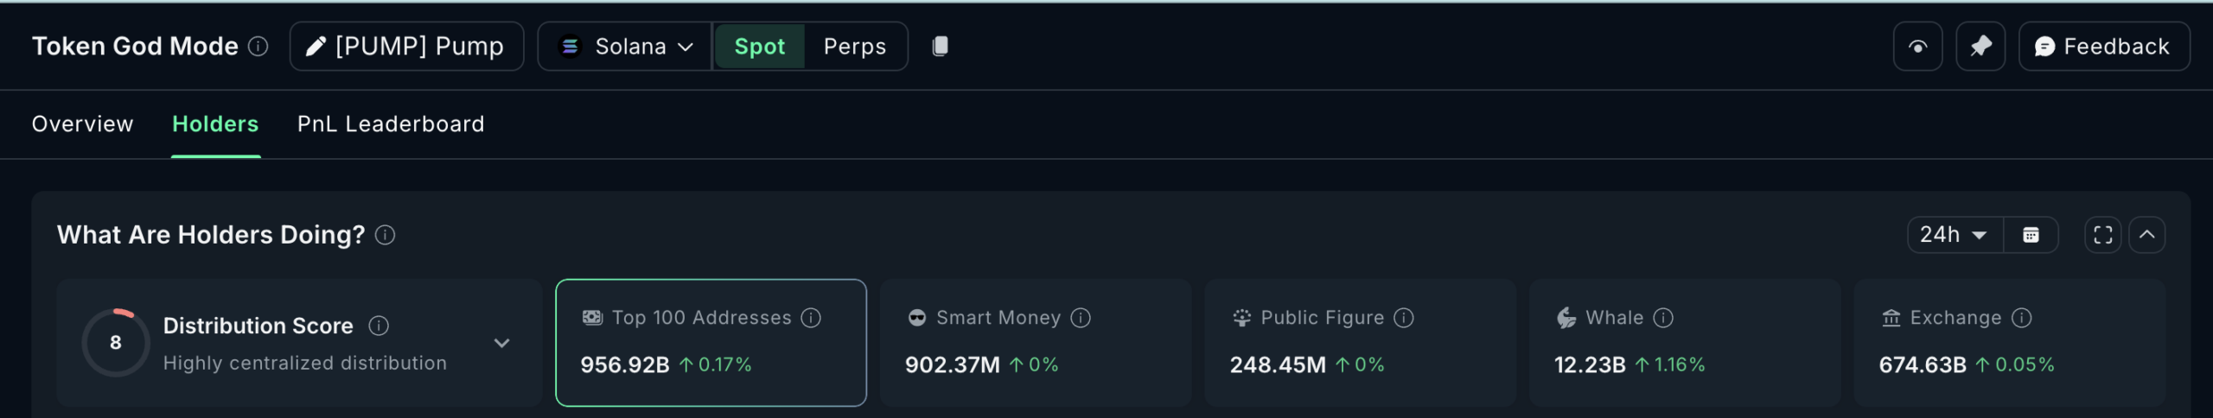Edit the [PUMP] Pump token selector

tap(406, 46)
